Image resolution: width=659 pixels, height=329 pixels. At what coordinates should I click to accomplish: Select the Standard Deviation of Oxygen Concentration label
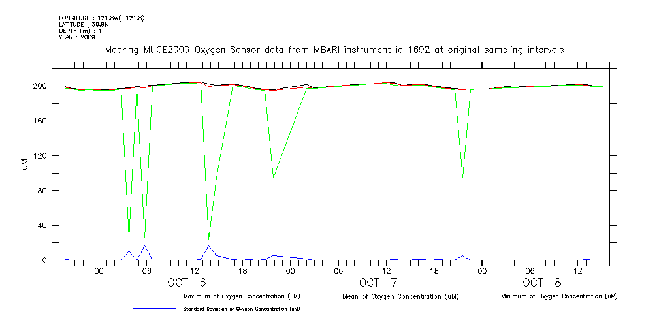tap(242, 309)
